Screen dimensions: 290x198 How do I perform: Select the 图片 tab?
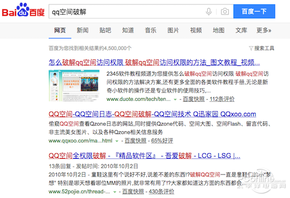[173, 30]
